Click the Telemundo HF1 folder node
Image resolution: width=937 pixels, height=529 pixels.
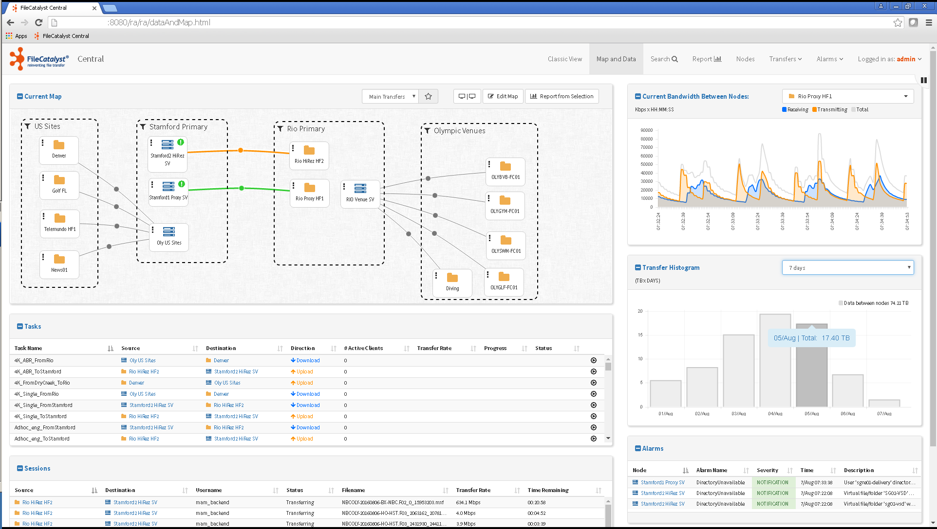pyautogui.click(x=60, y=223)
